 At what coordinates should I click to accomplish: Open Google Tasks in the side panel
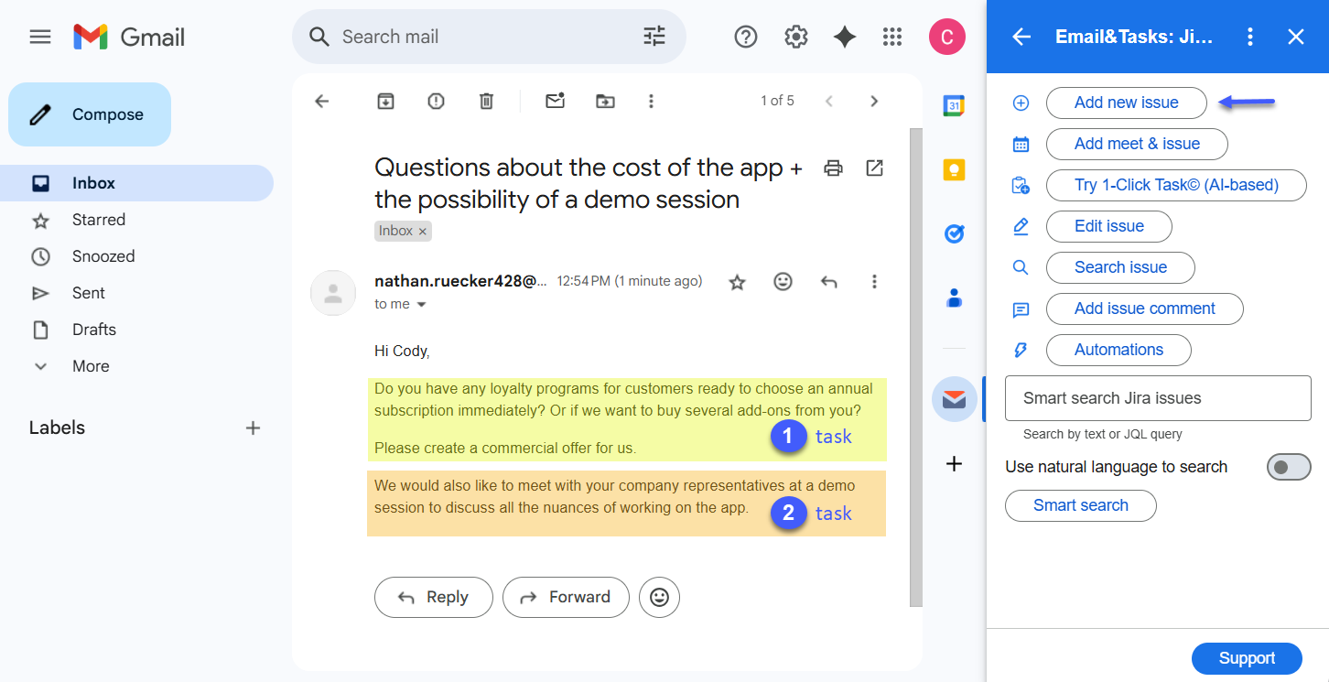click(954, 234)
